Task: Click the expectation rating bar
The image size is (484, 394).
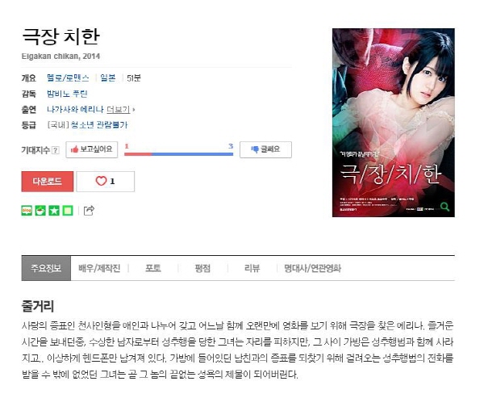Action: (x=178, y=154)
